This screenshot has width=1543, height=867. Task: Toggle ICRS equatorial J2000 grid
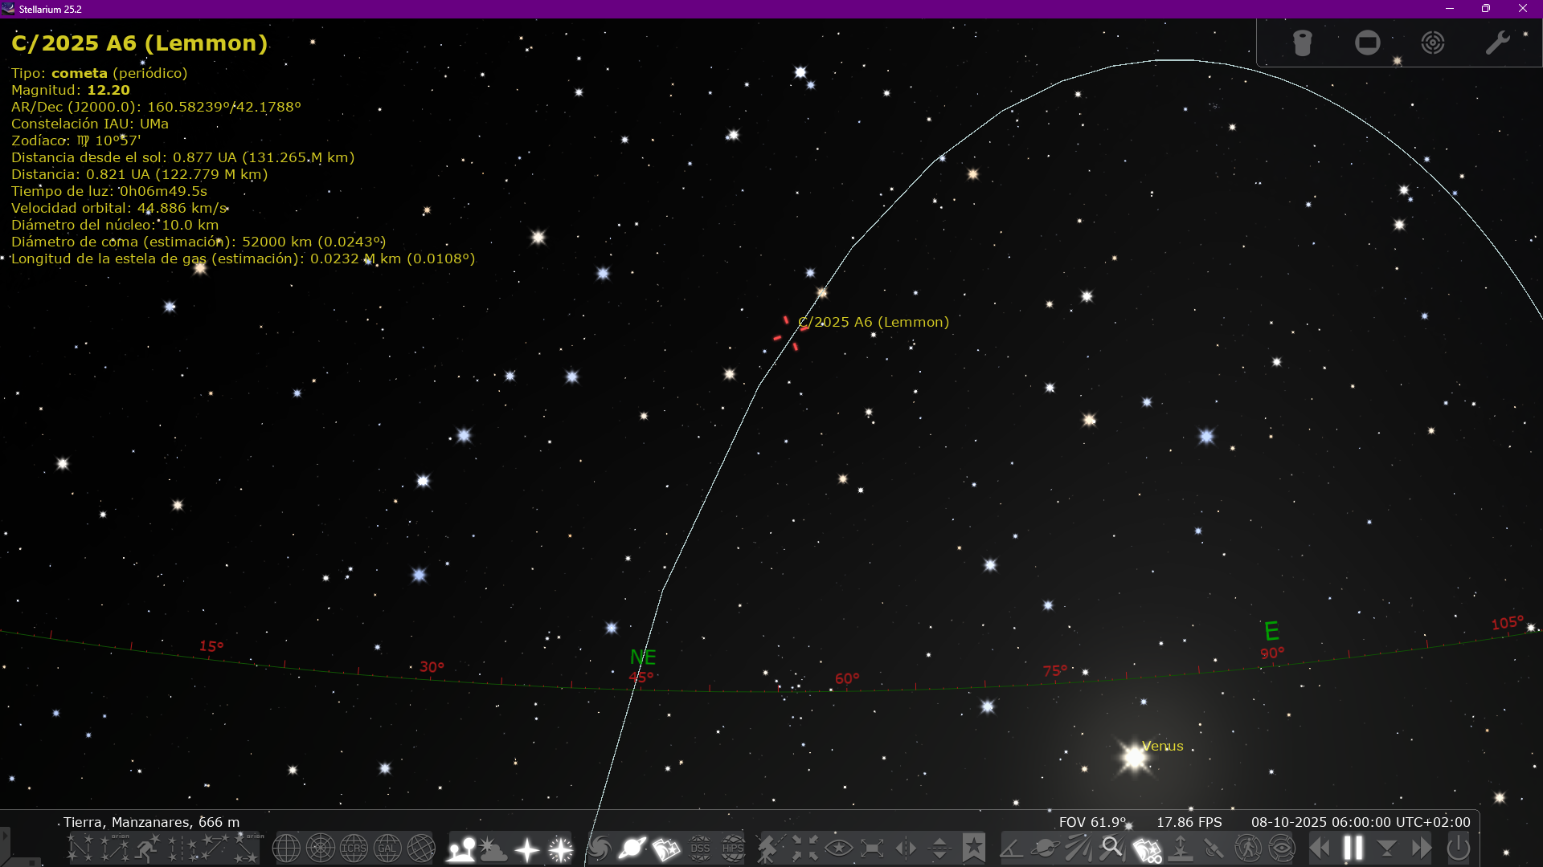(x=354, y=848)
